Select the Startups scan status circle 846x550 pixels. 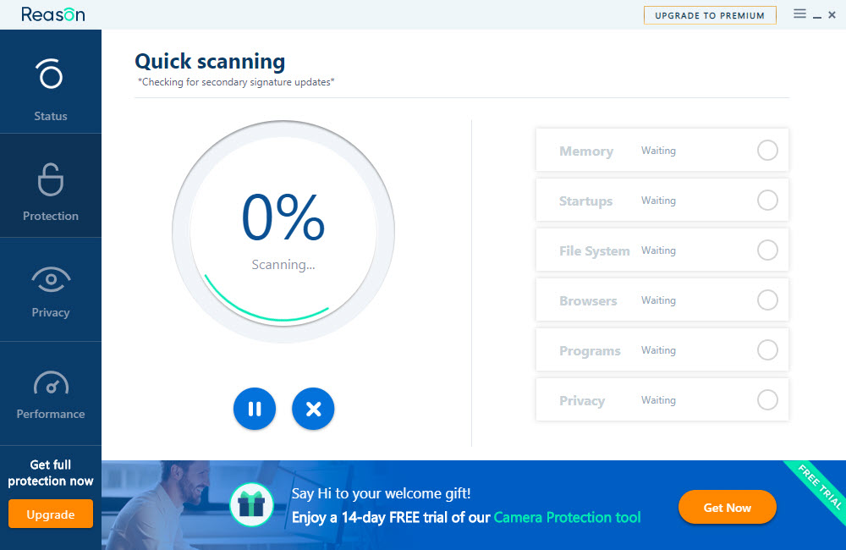click(767, 201)
